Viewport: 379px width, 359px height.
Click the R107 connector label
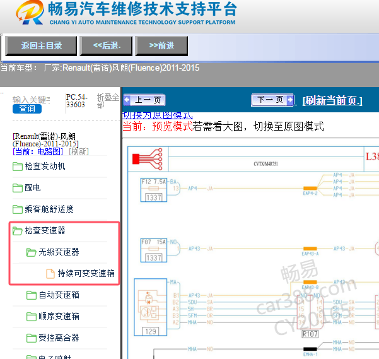coord(310,334)
